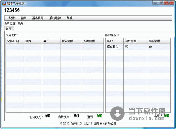Click the 当前余额 column header
Viewport: 176px width, 129px height.
[x=159, y=41]
